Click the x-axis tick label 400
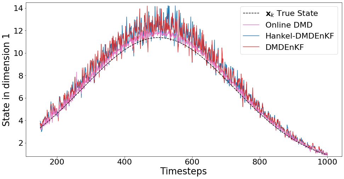The height and width of the screenshot is (179, 344). point(125,162)
